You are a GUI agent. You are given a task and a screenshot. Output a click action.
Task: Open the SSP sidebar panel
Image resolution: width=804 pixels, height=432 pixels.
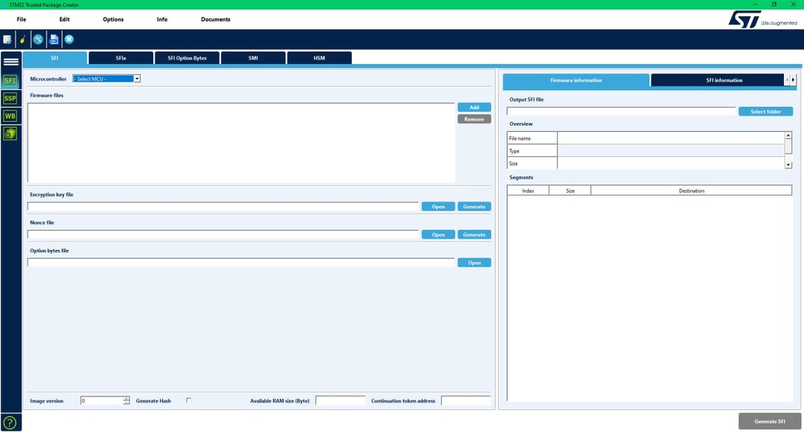pos(10,98)
